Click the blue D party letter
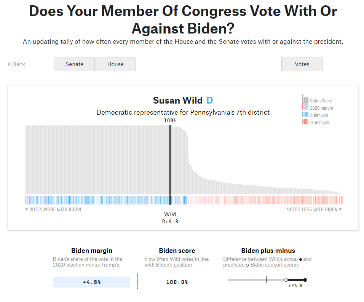This screenshot has width=364, height=302. click(x=209, y=101)
